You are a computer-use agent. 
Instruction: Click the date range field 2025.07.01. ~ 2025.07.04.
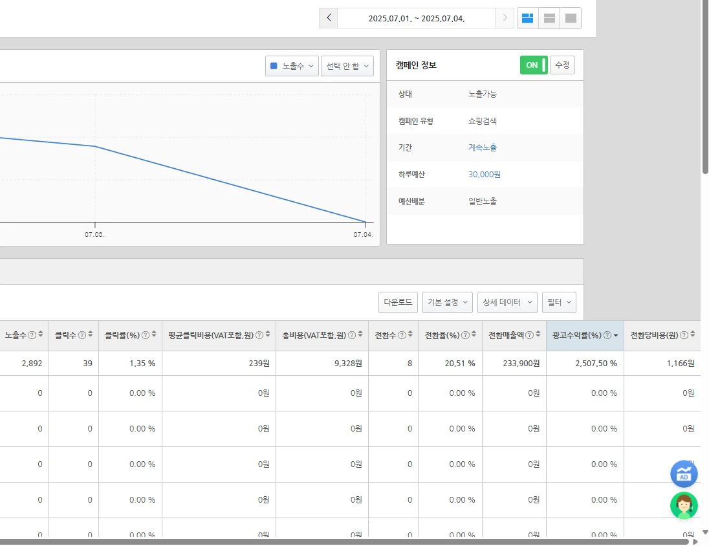point(416,18)
